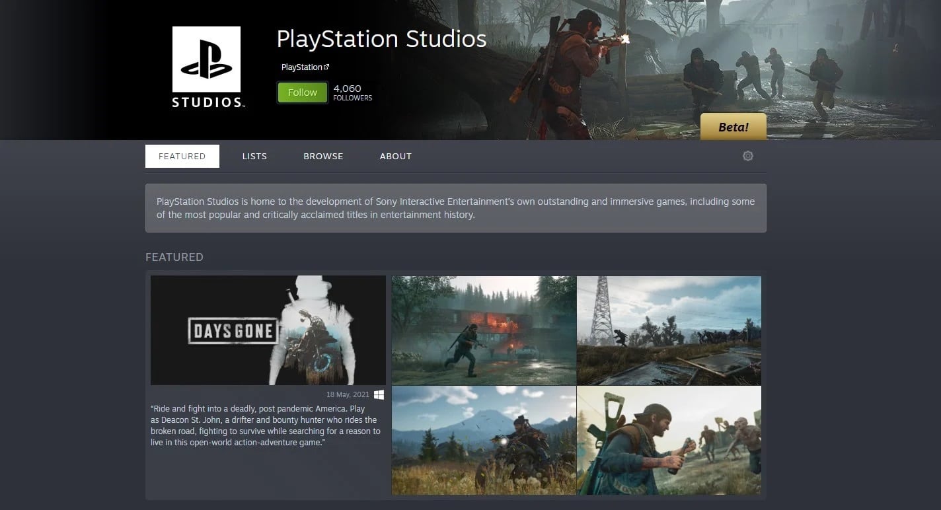Image resolution: width=941 pixels, height=510 pixels.
Task: Click the PlayStation Studios logo
Action: coord(206,67)
